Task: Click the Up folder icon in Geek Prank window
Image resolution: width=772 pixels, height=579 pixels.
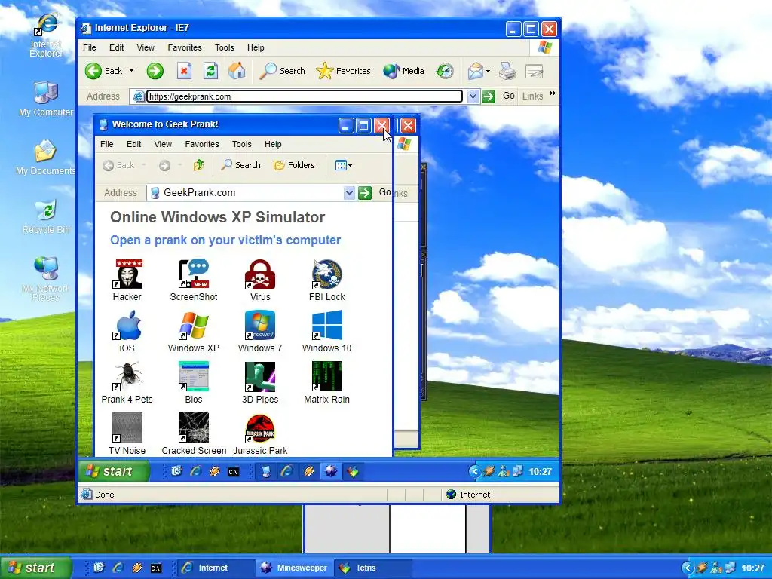Action: 198,165
